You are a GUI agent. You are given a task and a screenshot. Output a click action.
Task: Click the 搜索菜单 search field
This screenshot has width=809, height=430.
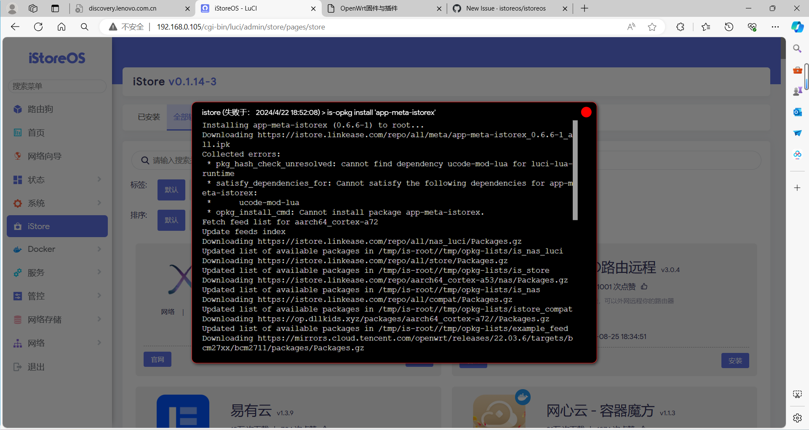point(57,86)
